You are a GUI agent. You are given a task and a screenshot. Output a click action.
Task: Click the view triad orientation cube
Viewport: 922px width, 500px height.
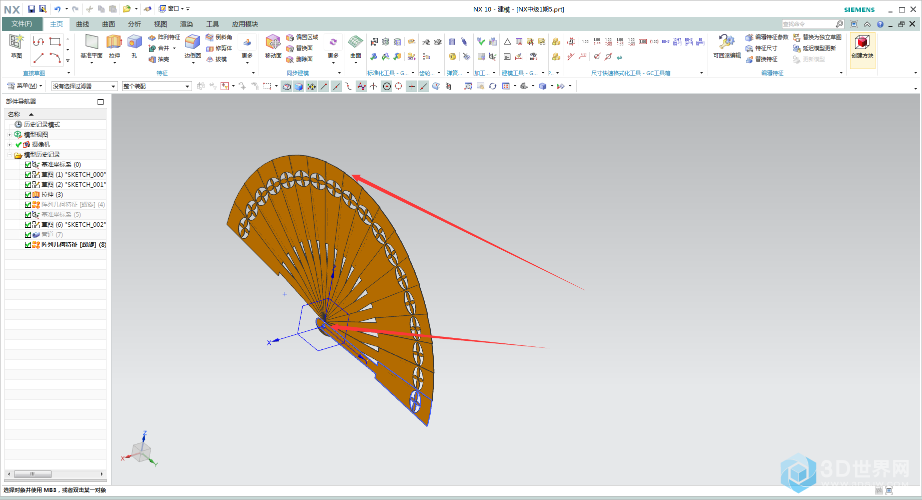(x=141, y=451)
